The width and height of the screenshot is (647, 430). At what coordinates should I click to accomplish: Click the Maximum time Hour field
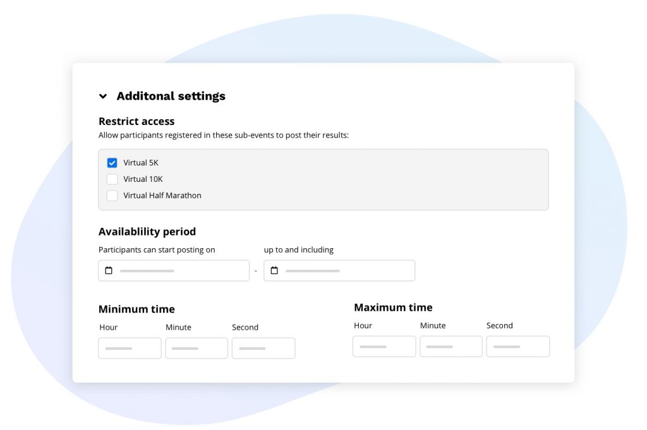[x=384, y=347]
